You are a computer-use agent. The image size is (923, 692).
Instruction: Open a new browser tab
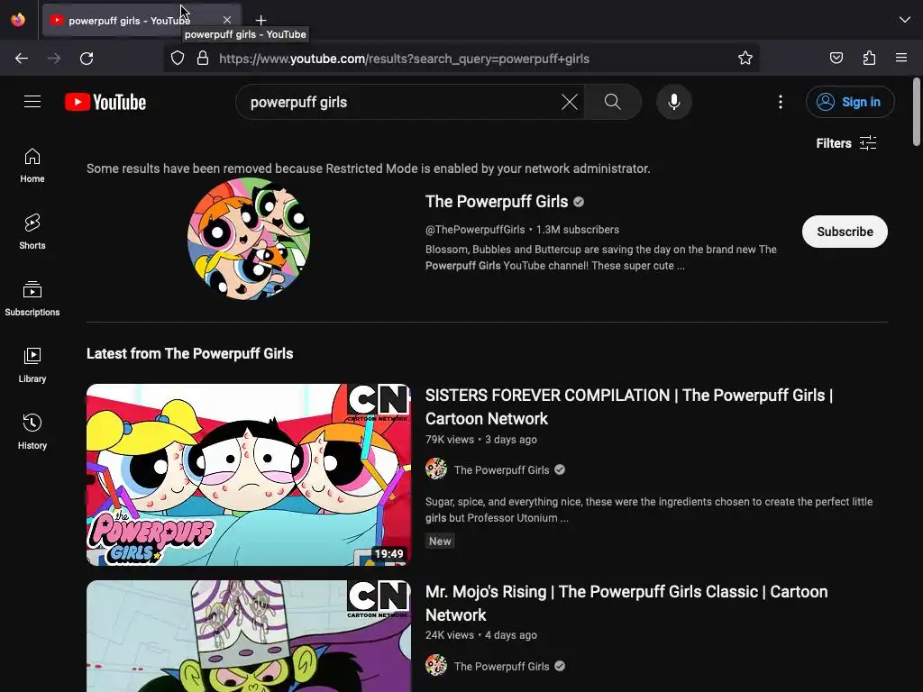(x=260, y=20)
